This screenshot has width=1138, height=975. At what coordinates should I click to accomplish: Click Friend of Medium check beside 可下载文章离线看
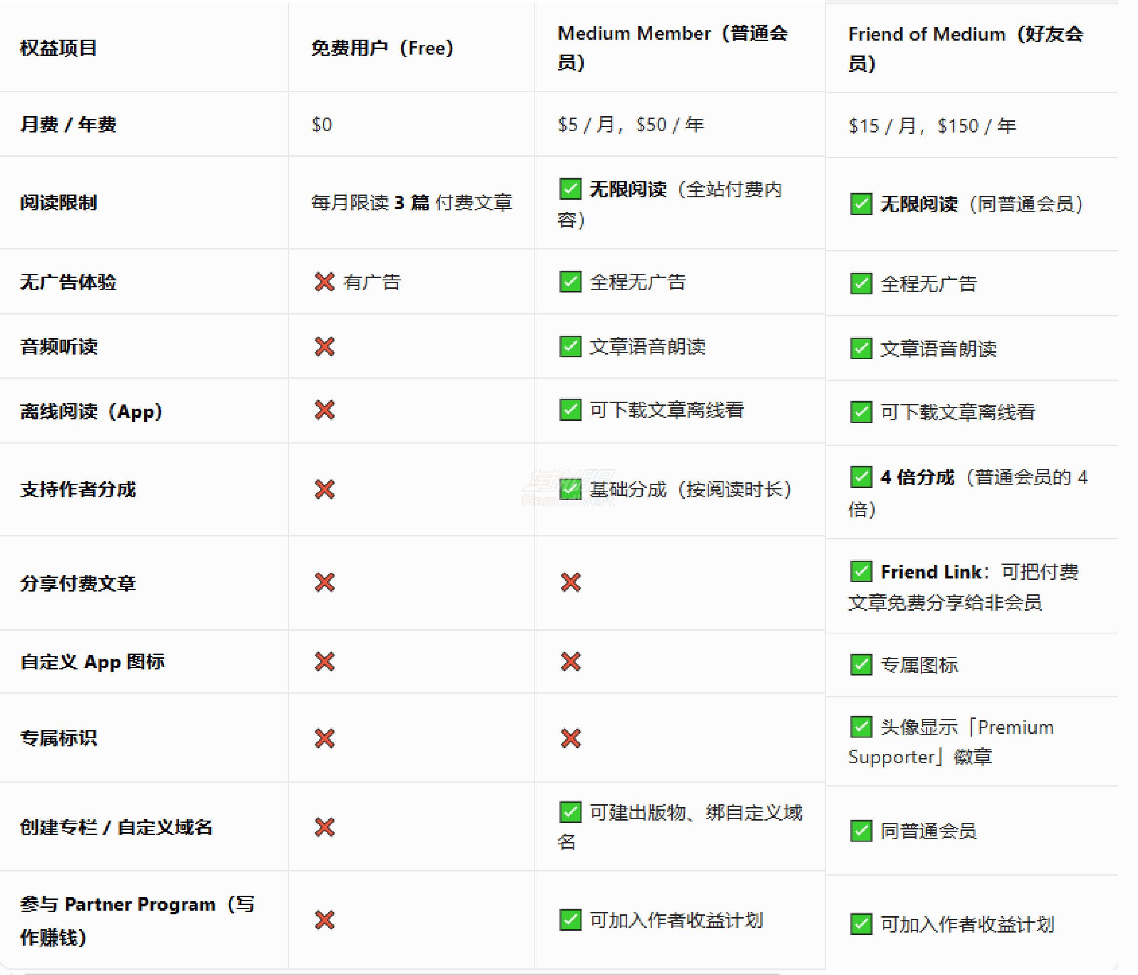861,411
